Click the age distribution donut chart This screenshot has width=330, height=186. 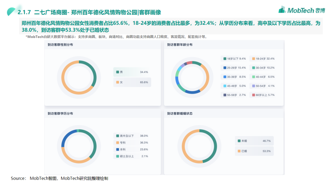pos(192,77)
